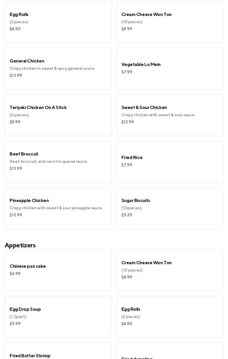228x359 pixels.
Task: Select the top Cream Cheese Won Ton item
Action: pyautogui.click(x=170, y=22)
